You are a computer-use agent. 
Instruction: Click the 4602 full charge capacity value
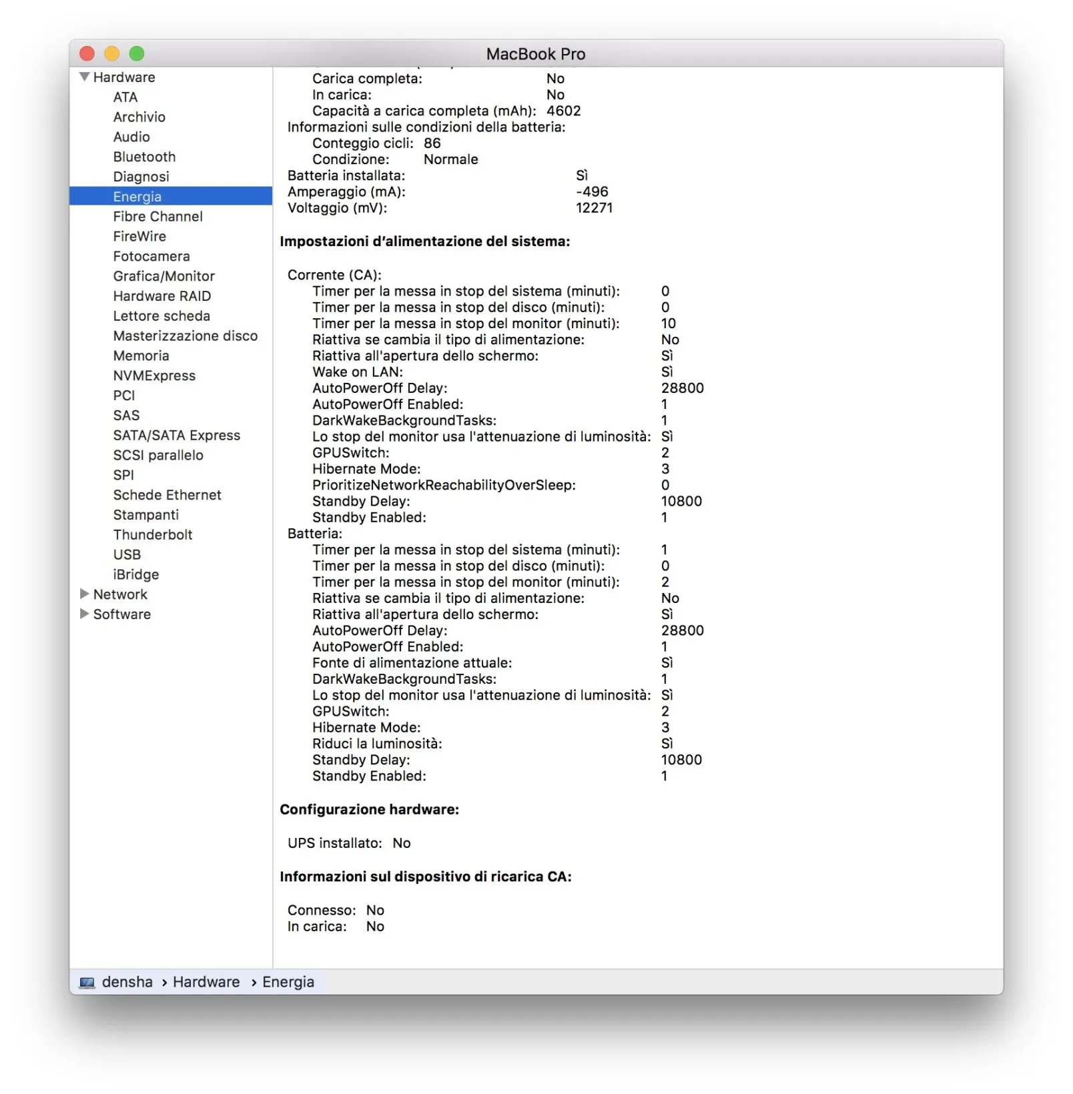[563, 111]
